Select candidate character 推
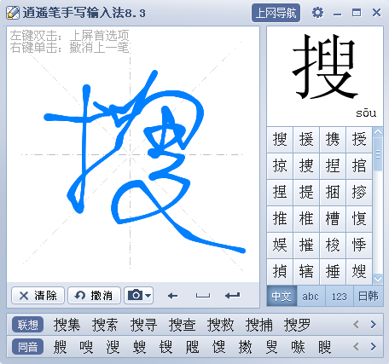The height and width of the screenshot is (364, 389). [280, 219]
